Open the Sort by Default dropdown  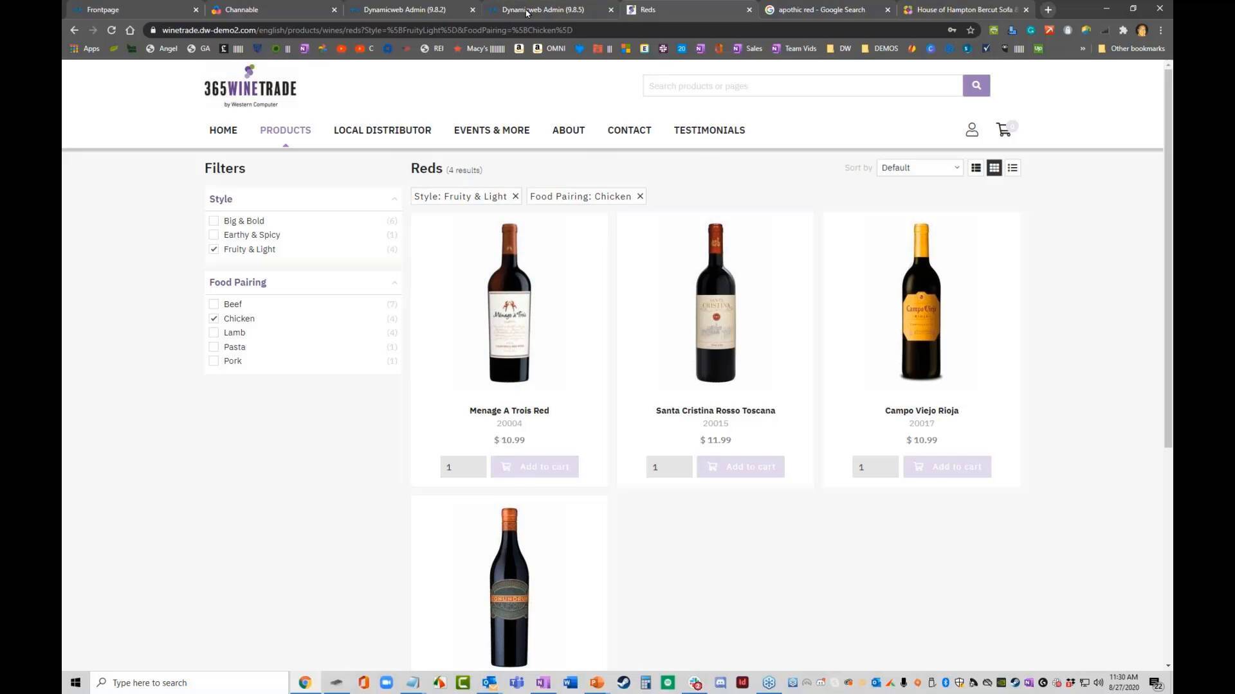(x=919, y=168)
